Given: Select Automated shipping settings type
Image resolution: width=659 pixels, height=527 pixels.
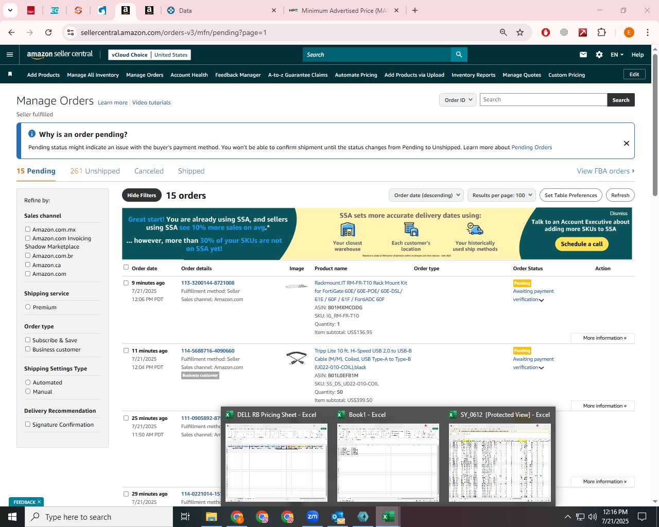Looking at the screenshot, I should click(x=28, y=382).
